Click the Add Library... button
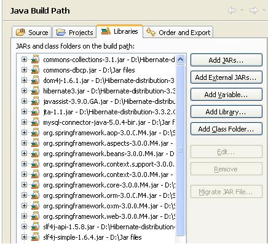The height and width of the screenshot is (244, 268). 226,112
